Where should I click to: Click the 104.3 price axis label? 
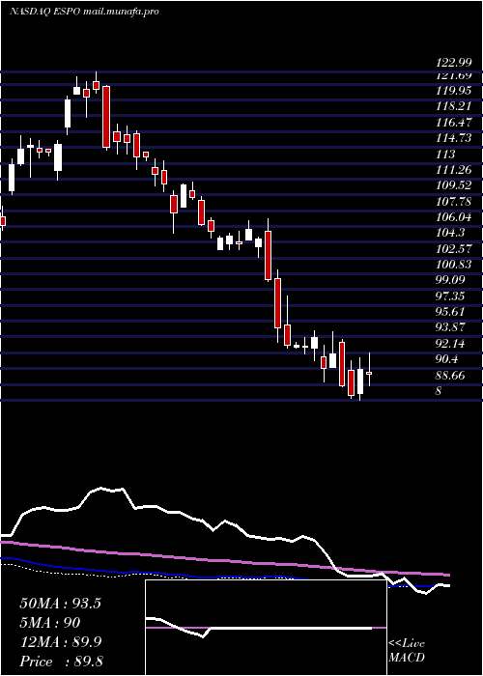coord(451,233)
